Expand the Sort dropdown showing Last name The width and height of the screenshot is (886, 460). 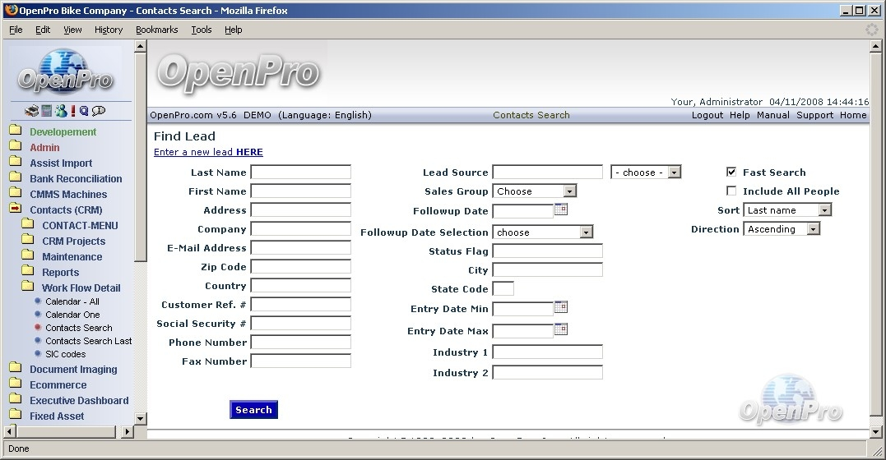pos(787,210)
